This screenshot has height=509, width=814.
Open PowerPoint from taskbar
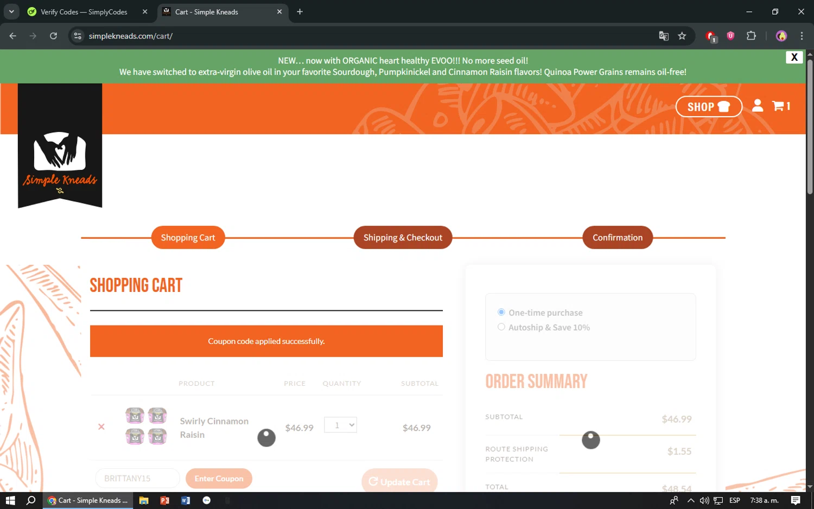[x=165, y=500]
